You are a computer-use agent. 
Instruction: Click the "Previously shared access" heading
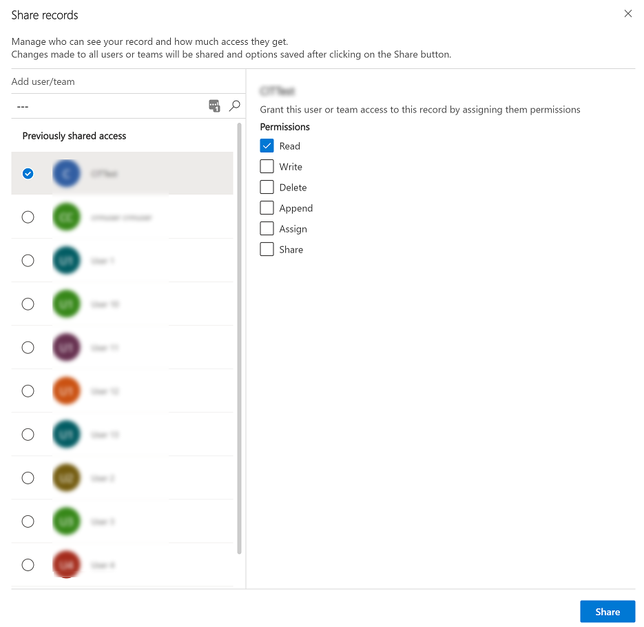(x=74, y=136)
